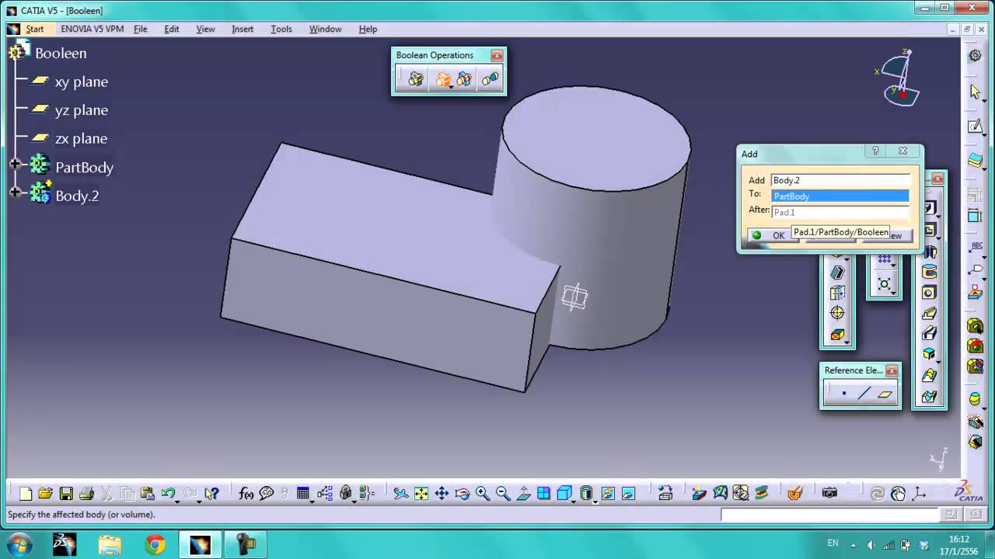
Task: Click the Fit All In icon
Action: [421, 493]
